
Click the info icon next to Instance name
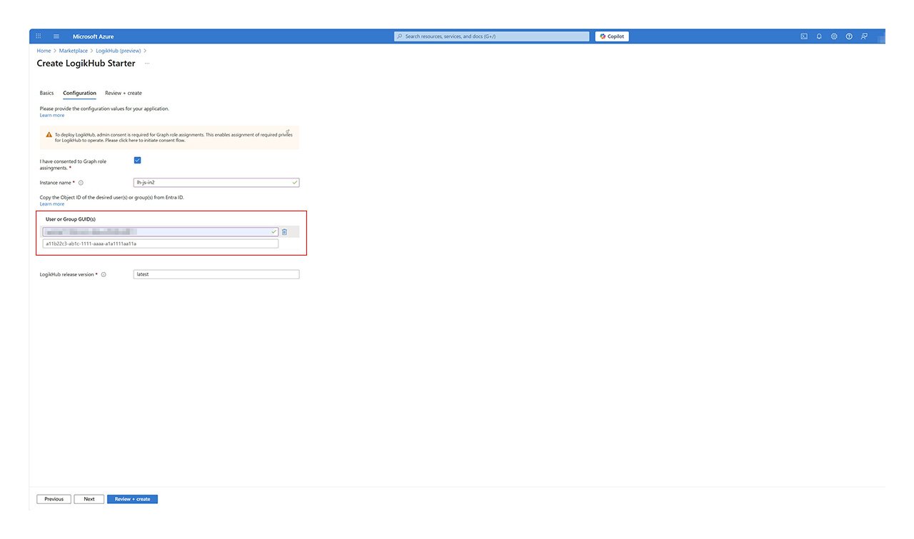click(81, 183)
